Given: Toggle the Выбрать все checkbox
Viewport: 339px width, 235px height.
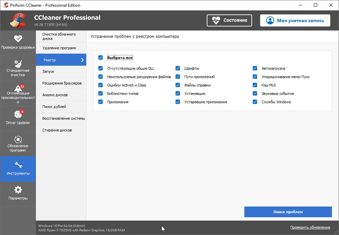Looking at the screenshot, I should 101,57.
